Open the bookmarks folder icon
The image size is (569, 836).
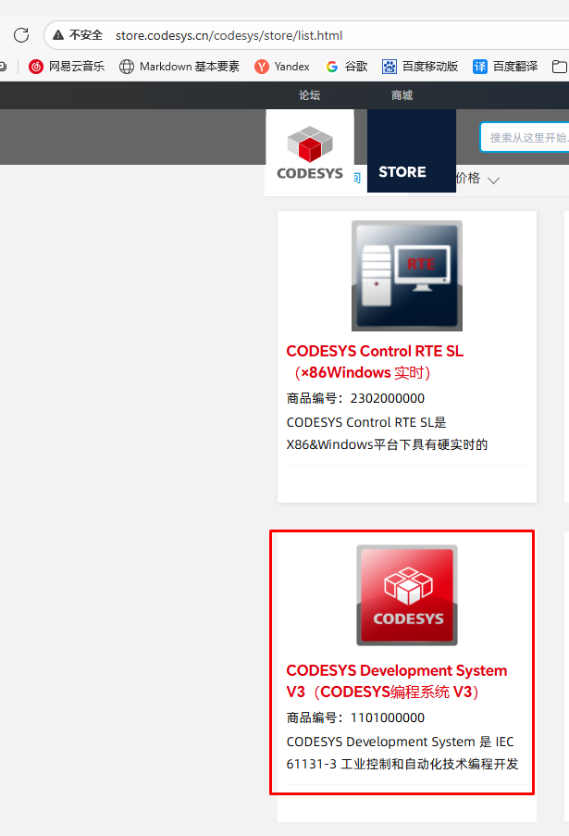click(x=559, y=67)
